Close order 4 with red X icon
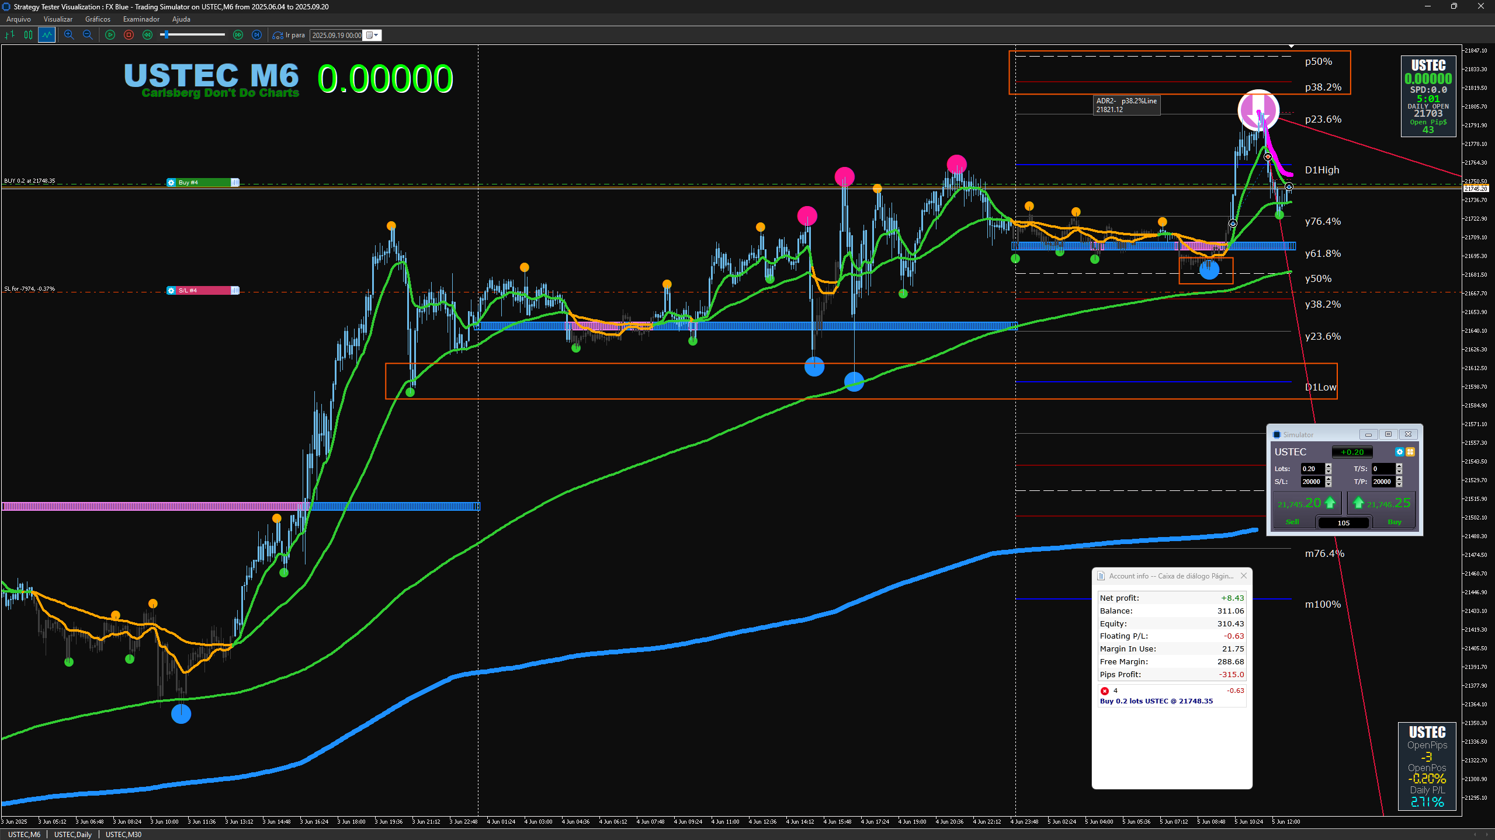 point(1104,691)
